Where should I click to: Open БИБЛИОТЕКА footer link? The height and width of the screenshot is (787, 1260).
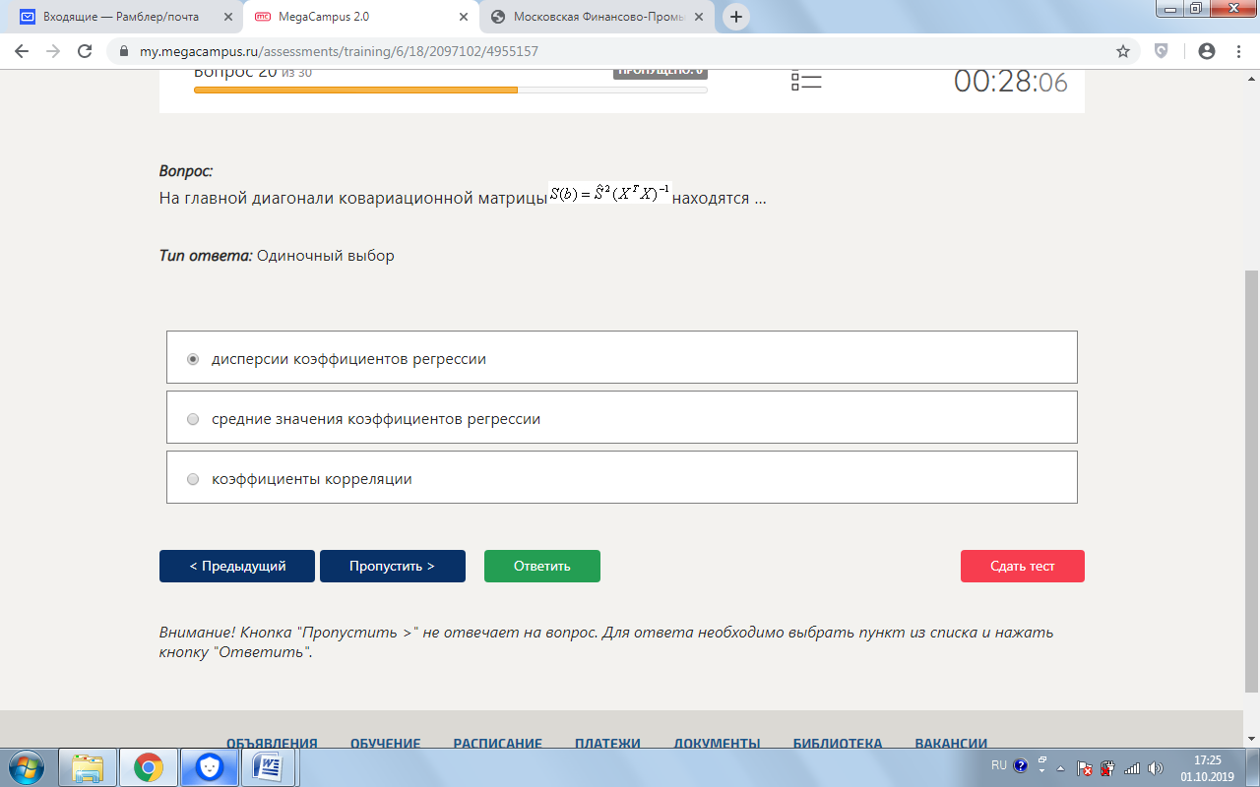click(x=838, y=744)
